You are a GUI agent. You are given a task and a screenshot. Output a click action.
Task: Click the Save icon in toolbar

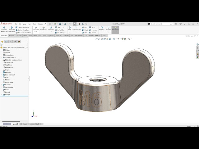pos(60,24)
